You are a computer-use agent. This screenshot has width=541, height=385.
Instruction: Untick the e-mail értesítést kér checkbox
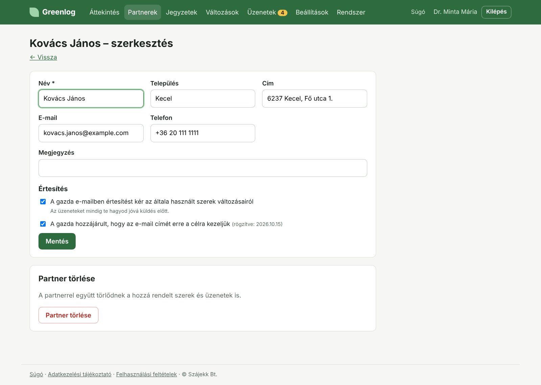pyautogui.click(x=43, y=202)
